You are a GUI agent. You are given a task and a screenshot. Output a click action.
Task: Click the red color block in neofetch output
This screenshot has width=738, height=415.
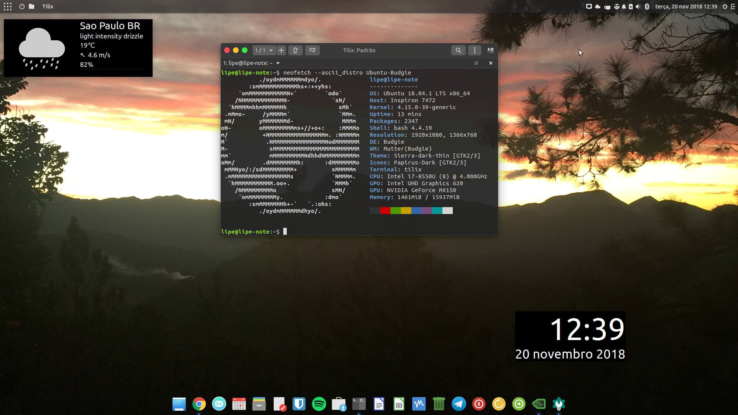pos(385,211)
